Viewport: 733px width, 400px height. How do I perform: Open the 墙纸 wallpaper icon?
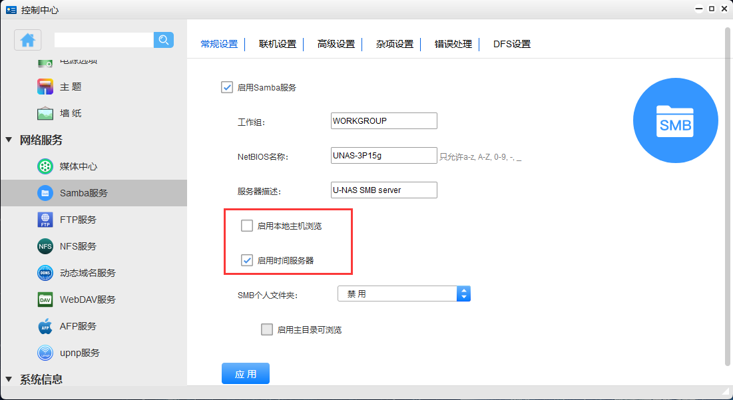tap(45, 113)
